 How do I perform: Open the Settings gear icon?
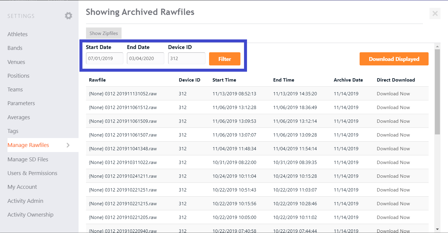[68, 16]
